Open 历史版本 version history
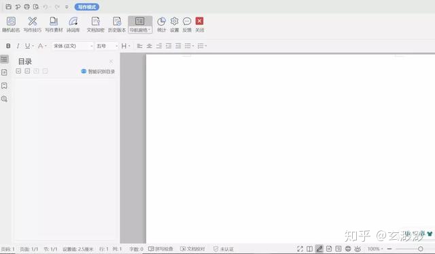The image size is (435, 254). 117,24
